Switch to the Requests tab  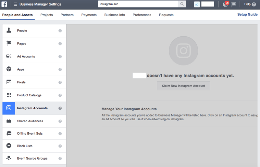click(166, 15)
